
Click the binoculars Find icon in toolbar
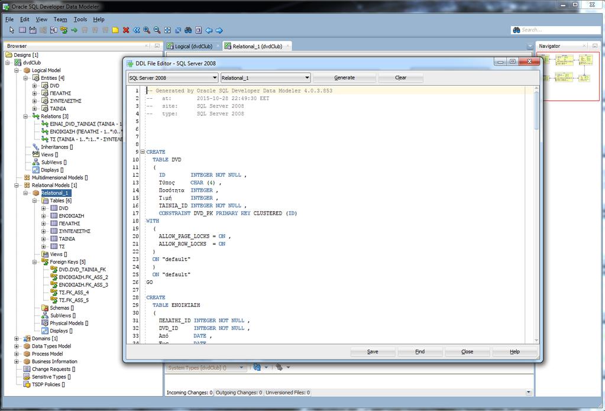188,30
